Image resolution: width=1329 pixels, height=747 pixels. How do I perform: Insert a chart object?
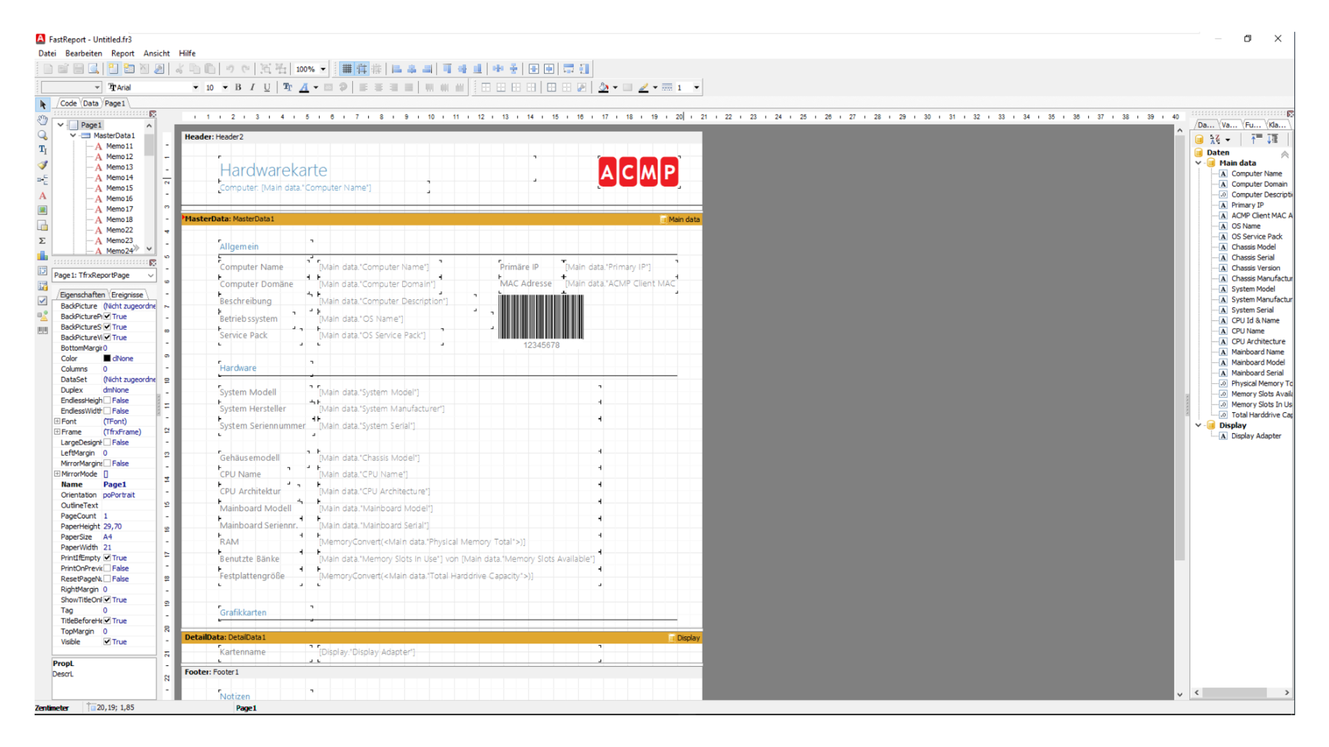[43, 256]
